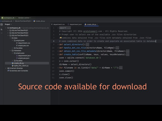
Task: Click workspace_db in the breadcrumb bar
Action: (x=7, y=21)
